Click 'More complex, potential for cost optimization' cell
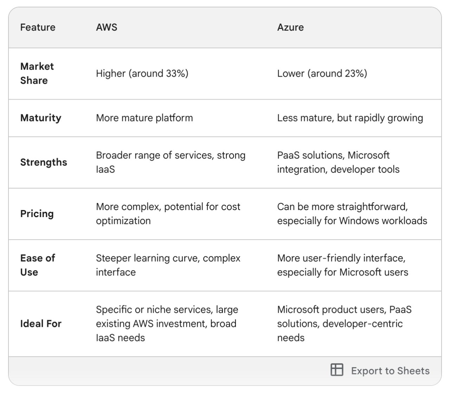 pyautogui.click(x=168, y=214)
